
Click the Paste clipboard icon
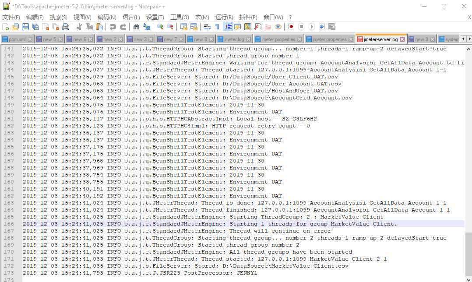coord(99,27)
